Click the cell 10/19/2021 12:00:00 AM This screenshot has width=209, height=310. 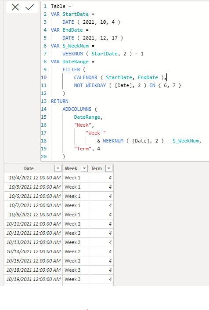pyautogui.click(x=33, y=279)
